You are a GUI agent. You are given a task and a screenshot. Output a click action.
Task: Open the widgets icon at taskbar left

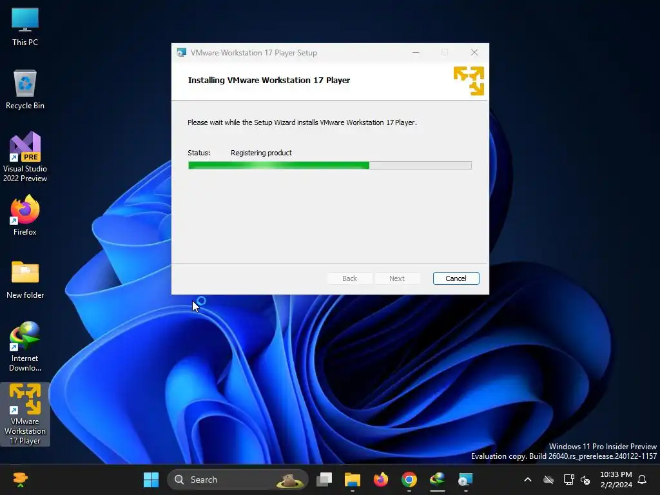20,480
